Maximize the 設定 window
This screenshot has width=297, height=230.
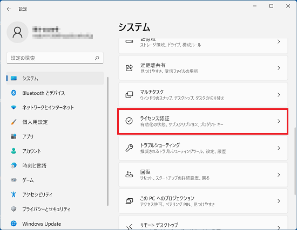click(x=271, y=6)
